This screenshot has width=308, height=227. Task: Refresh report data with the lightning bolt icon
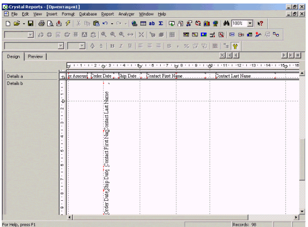68,23
